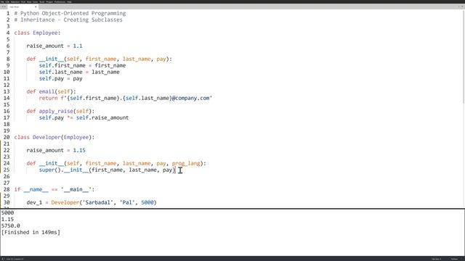Open the tab list dropdown arrow at top right

click(462, 7)
